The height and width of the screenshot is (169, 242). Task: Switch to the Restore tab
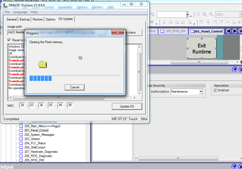[38, 19]
